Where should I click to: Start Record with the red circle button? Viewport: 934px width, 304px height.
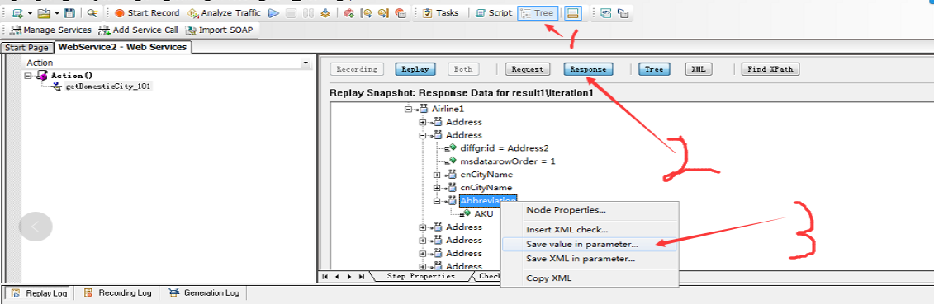coord(146,12)
